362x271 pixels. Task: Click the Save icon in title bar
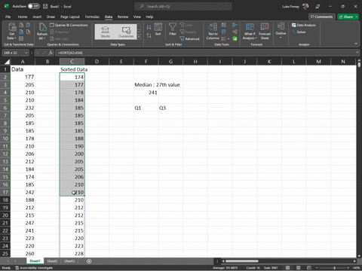(x=45, y=6)
